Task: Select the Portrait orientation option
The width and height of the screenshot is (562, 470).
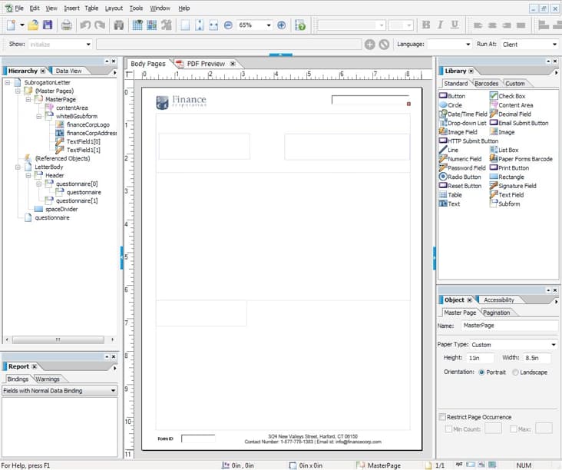Action: pyautogui.click(x=481, y=372)
